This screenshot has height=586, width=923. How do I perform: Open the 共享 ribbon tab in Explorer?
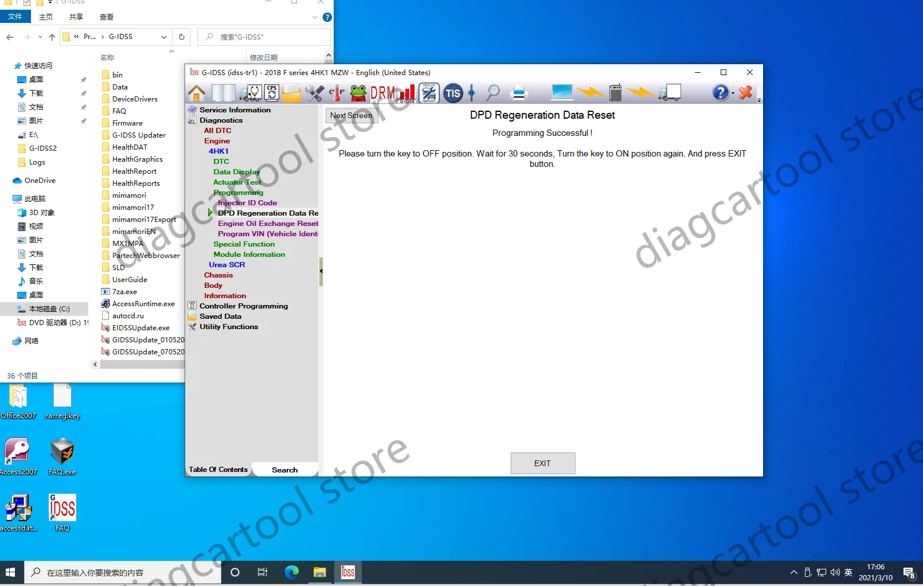point(76,17)
